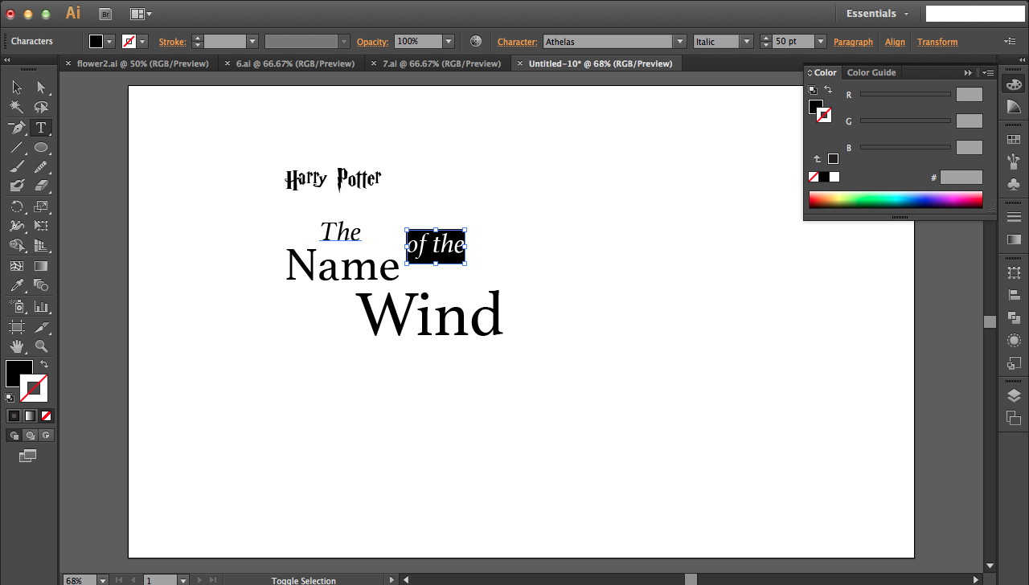
Task: Select the Magic Wand tool
Action: tap(17, 107)
